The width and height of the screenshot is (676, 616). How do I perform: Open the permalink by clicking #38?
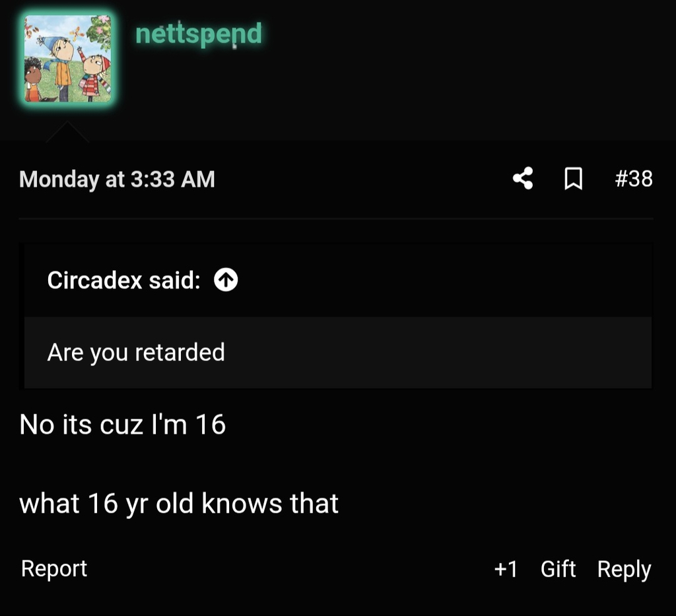click(x=633, y=178)
